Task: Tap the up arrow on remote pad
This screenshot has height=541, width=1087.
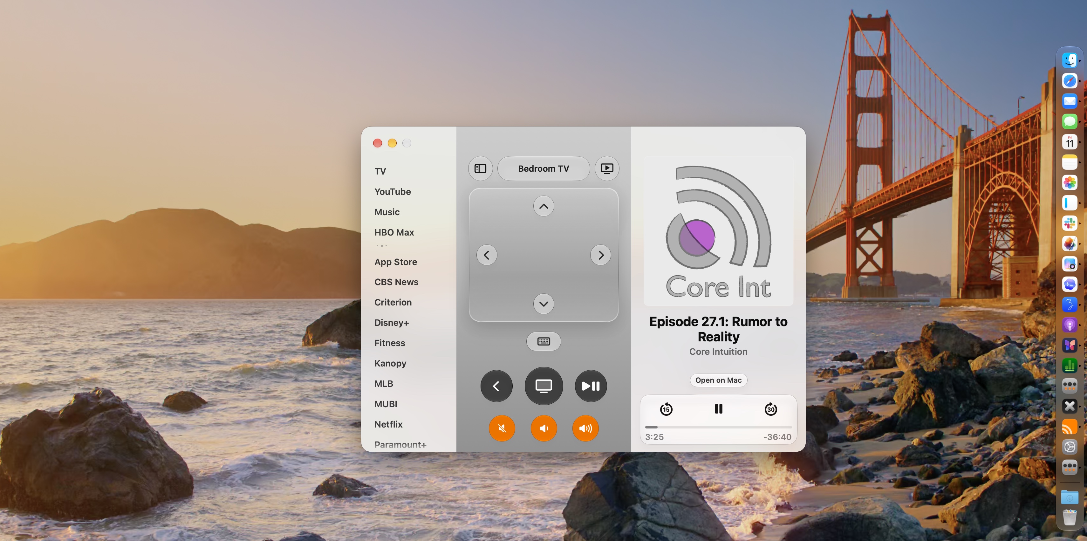Action: tap(543, 206)
